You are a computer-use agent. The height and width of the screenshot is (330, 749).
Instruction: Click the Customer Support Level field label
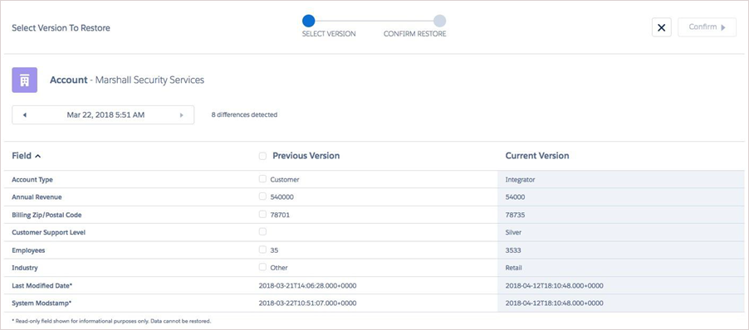49,233
